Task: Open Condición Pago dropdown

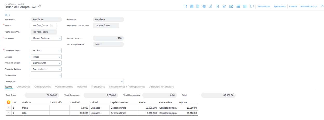Action: [x=46, y=51]
